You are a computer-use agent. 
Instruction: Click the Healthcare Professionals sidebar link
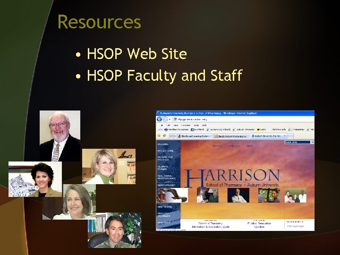click(166, 177)
